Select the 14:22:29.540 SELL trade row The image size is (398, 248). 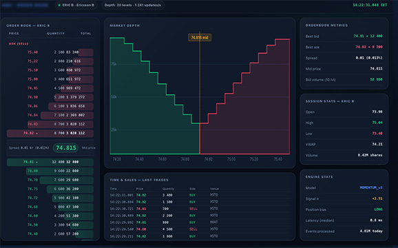coord(199,229)
